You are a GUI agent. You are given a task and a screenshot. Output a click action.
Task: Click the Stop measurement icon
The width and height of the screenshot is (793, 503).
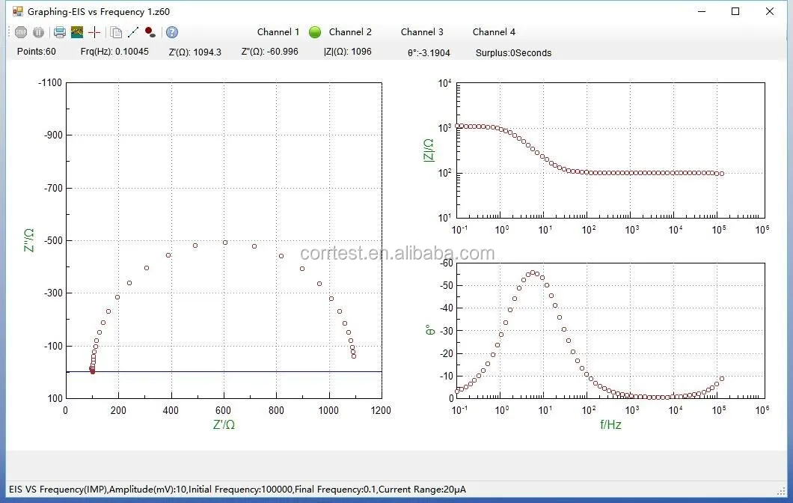tap(21, 32)
